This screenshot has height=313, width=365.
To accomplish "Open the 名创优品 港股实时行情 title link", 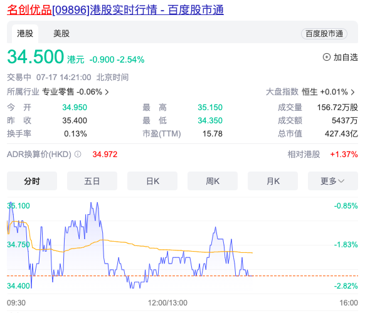I will point(115,10).
